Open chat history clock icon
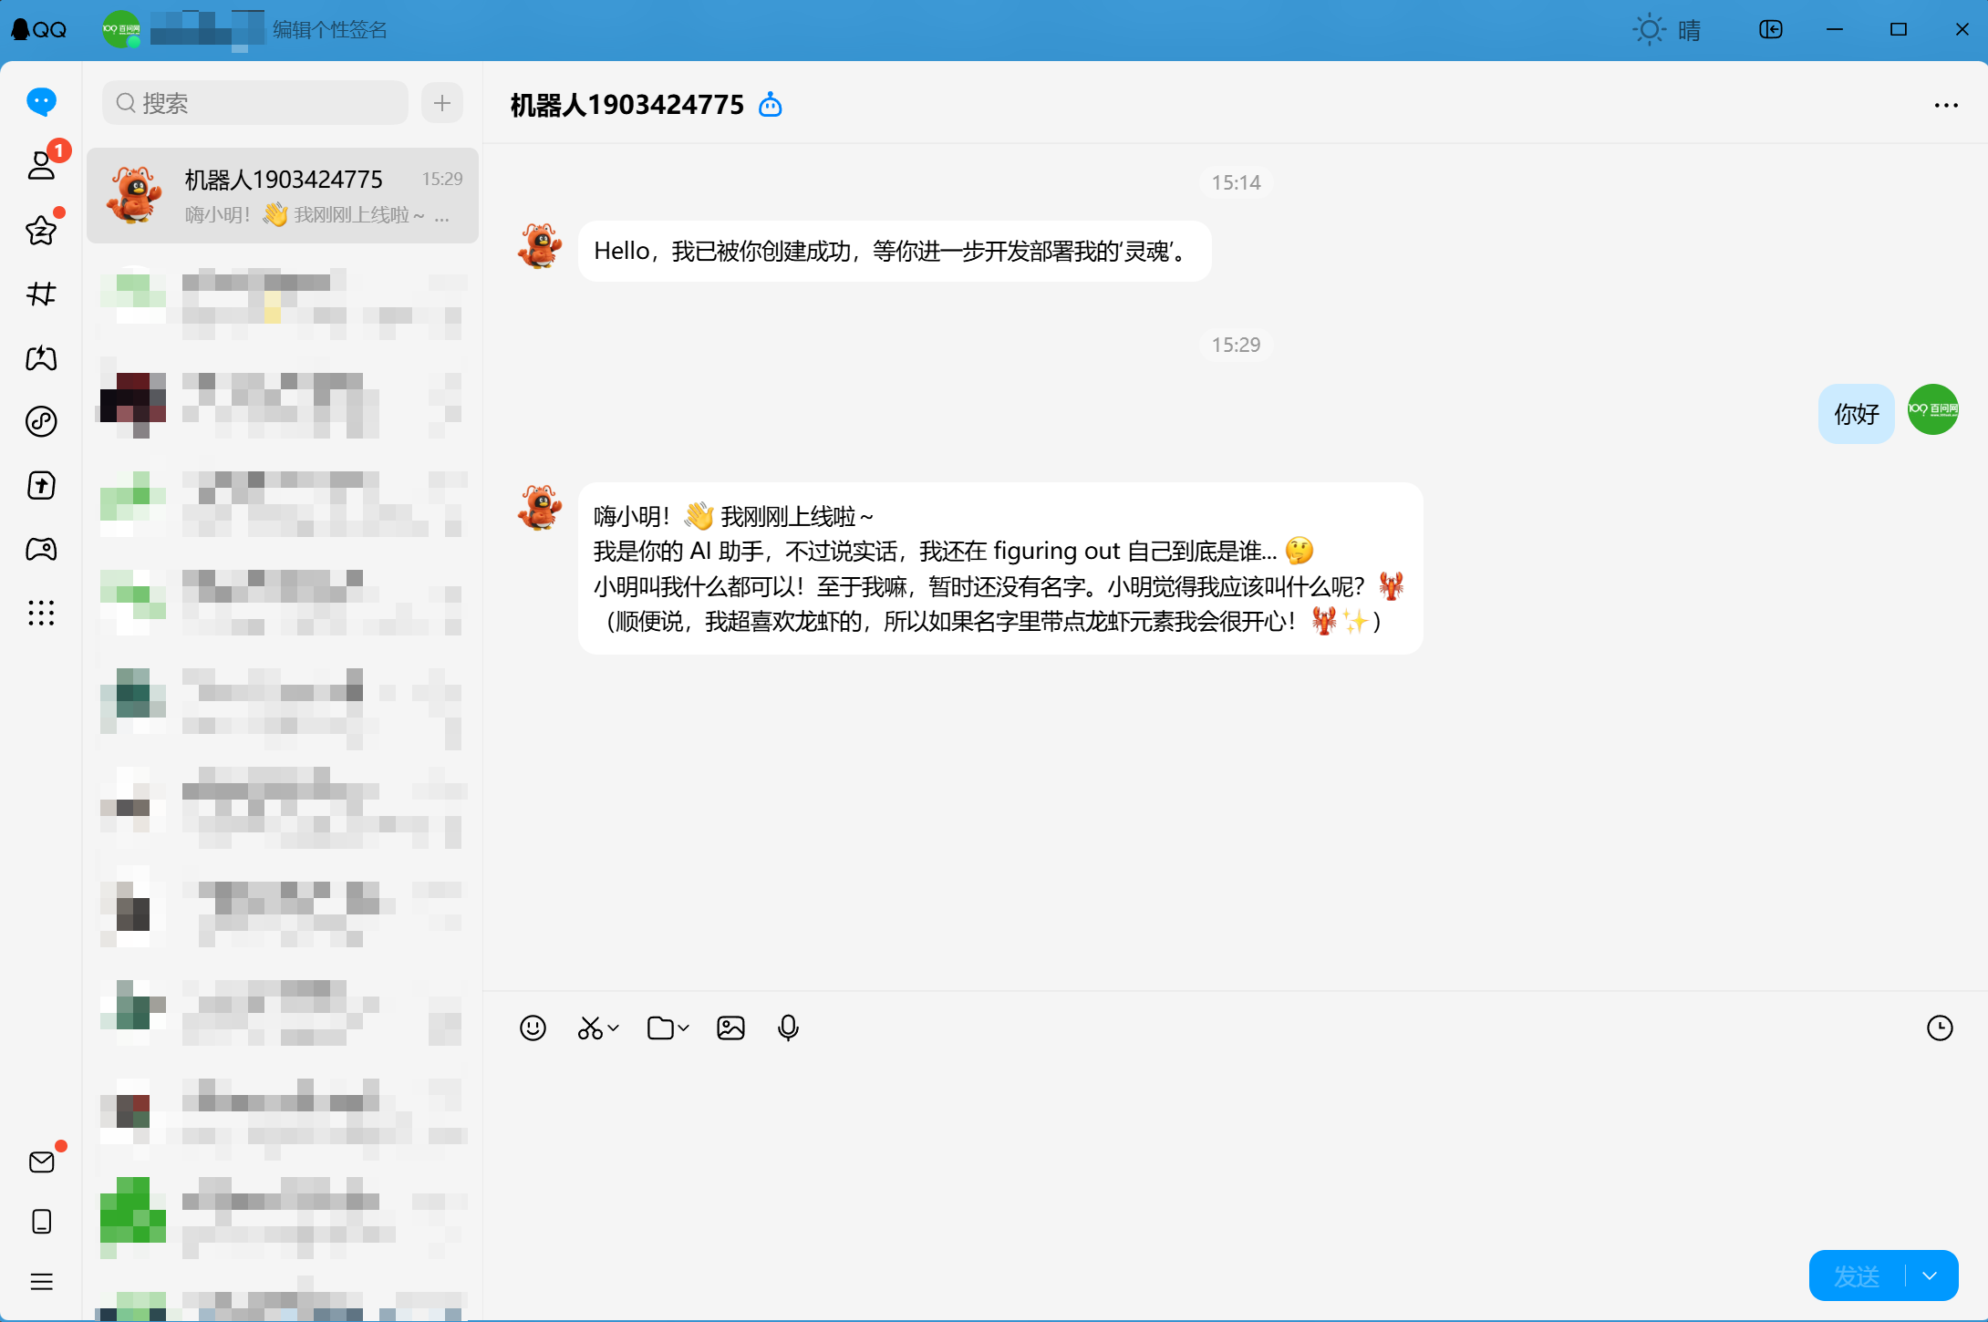The width and height of the screenshot is (1988, 1322). click(1939, 1028)
